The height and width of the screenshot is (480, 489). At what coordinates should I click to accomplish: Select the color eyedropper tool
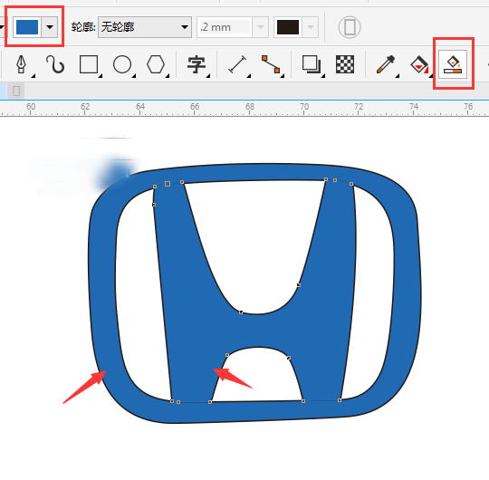[386, 64]
